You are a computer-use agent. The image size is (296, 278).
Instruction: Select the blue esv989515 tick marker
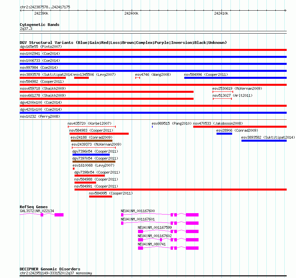(x=152, y=127)
